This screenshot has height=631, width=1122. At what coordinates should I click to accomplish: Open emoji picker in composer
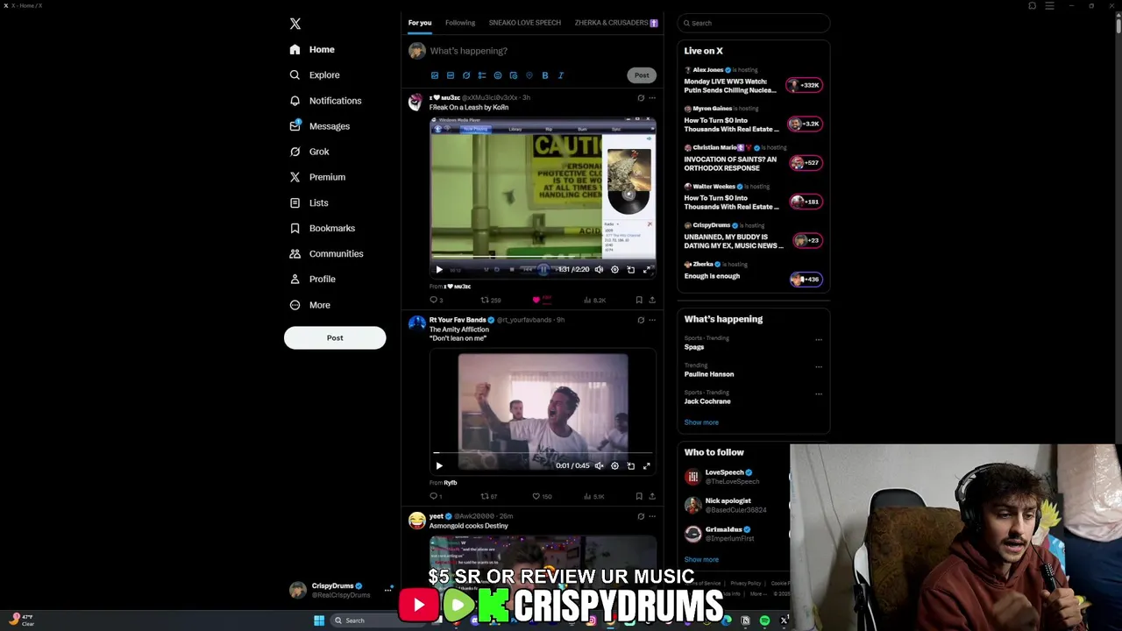498,75
